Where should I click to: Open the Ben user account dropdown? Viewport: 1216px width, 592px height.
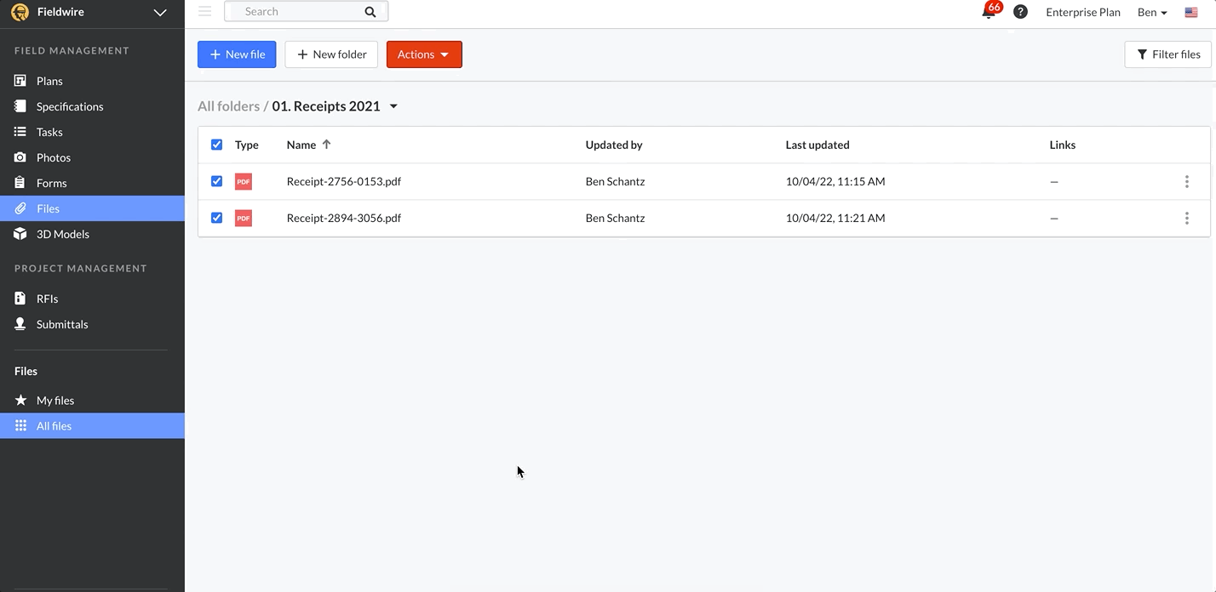point(1151,13)
